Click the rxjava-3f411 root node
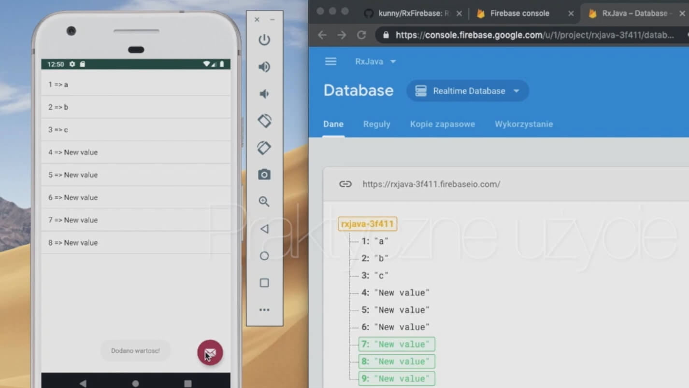Viewport: 689px width, 388px height. tap(367, 224)
